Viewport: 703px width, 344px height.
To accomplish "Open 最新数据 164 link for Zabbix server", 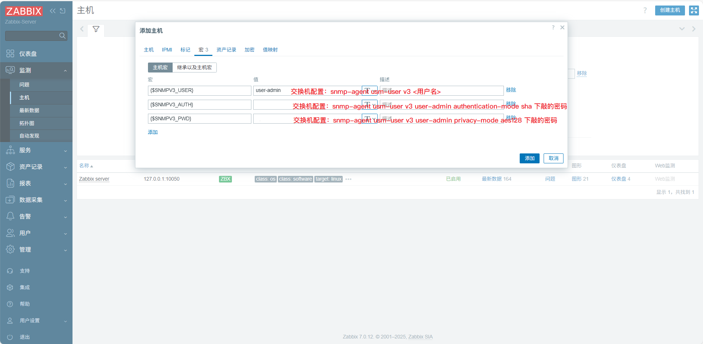I will 497,179.
